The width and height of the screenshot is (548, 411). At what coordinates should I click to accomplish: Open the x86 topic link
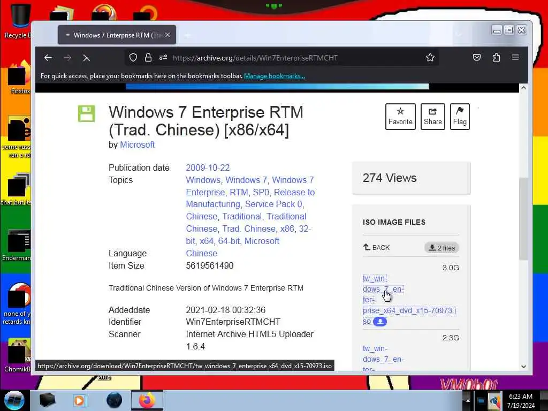point(287,229)
